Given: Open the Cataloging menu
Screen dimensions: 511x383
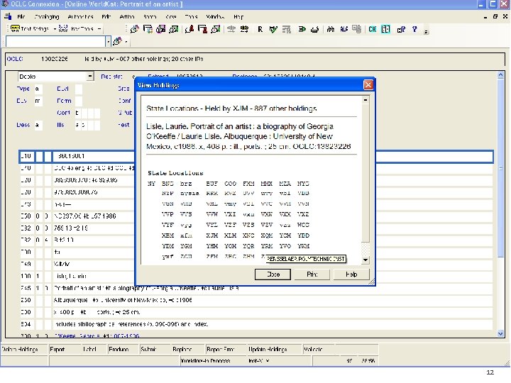Looking at the screenshot, I should (47, 16).
